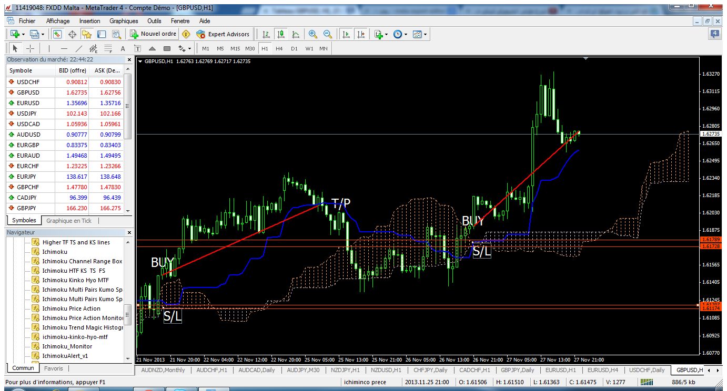Select the text label T tool
The image size is (727, 391).
click(x=138, y=48)
